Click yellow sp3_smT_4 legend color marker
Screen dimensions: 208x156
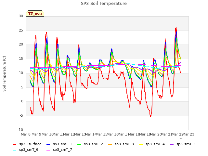(x=141, y=145)
